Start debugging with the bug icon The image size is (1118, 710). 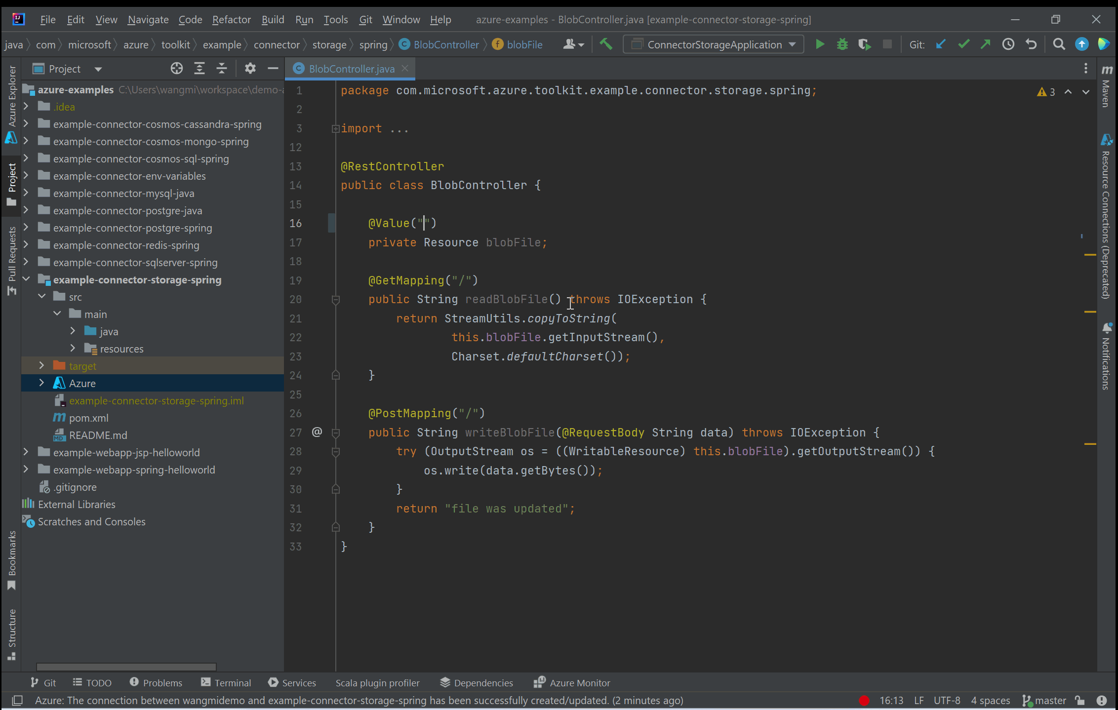tap(842, 44)
